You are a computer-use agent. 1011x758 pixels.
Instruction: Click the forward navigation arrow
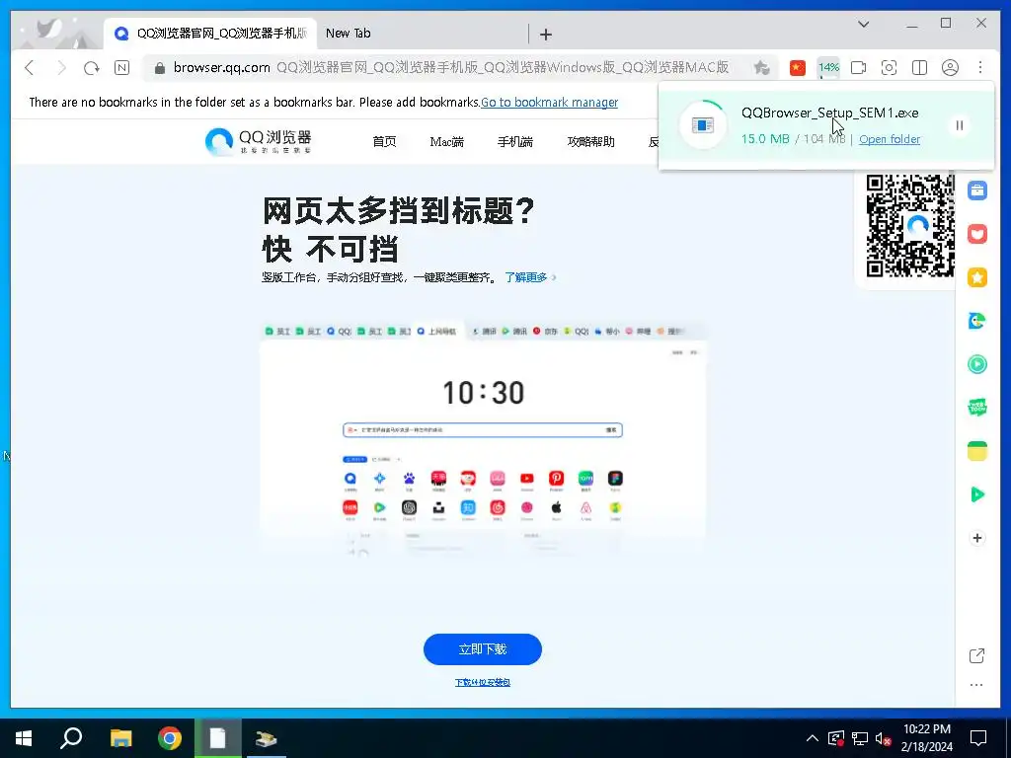point(60,68)
